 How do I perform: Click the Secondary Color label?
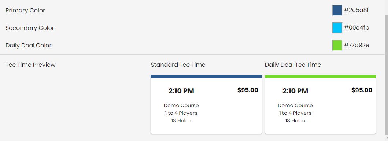[30, 28]
